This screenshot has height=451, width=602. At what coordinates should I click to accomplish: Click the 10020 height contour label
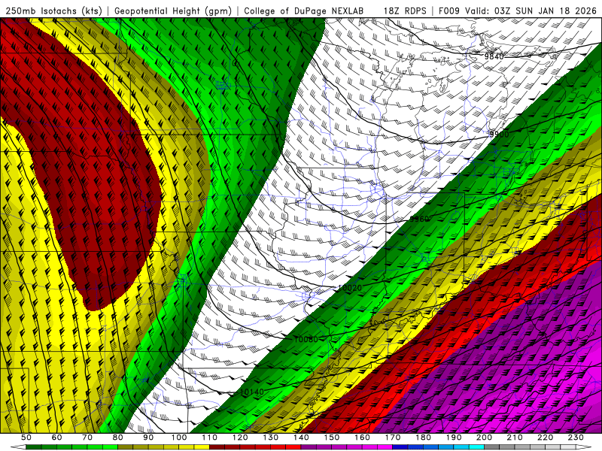point(350,288)
